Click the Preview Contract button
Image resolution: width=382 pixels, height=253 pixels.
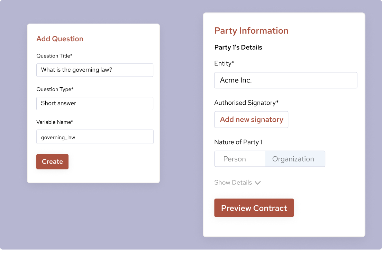tap(254, 208)
